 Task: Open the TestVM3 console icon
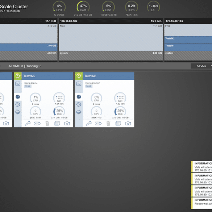pos(79,84)
